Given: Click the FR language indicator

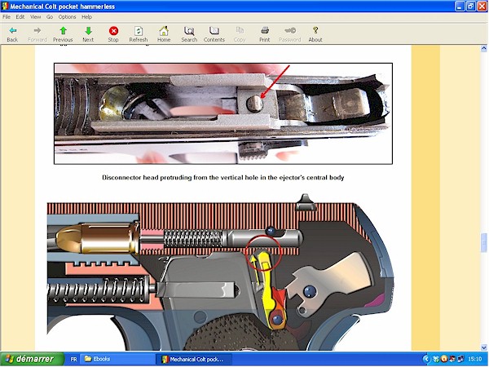Looking at the screenshot, I should 73,359.
